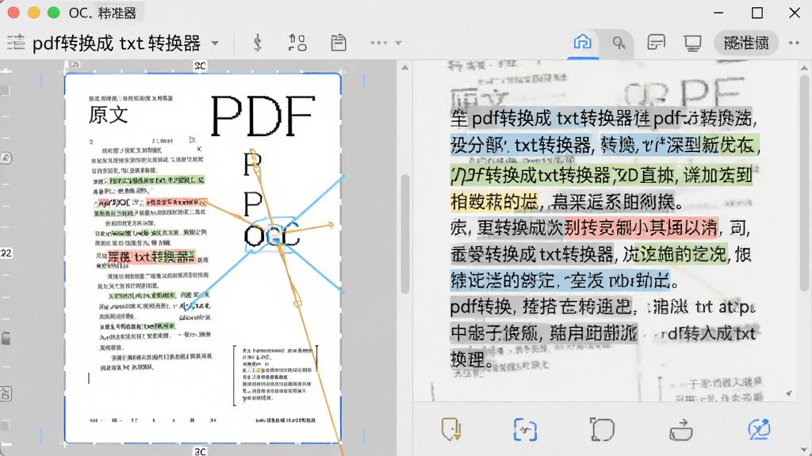Click the export tray arrow icon
Screen dimensions: 812x456
[681, 430]
